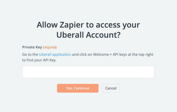Click the 'at the top right' help text
Viewport: 177px width, 112px height.
point(140,54)
